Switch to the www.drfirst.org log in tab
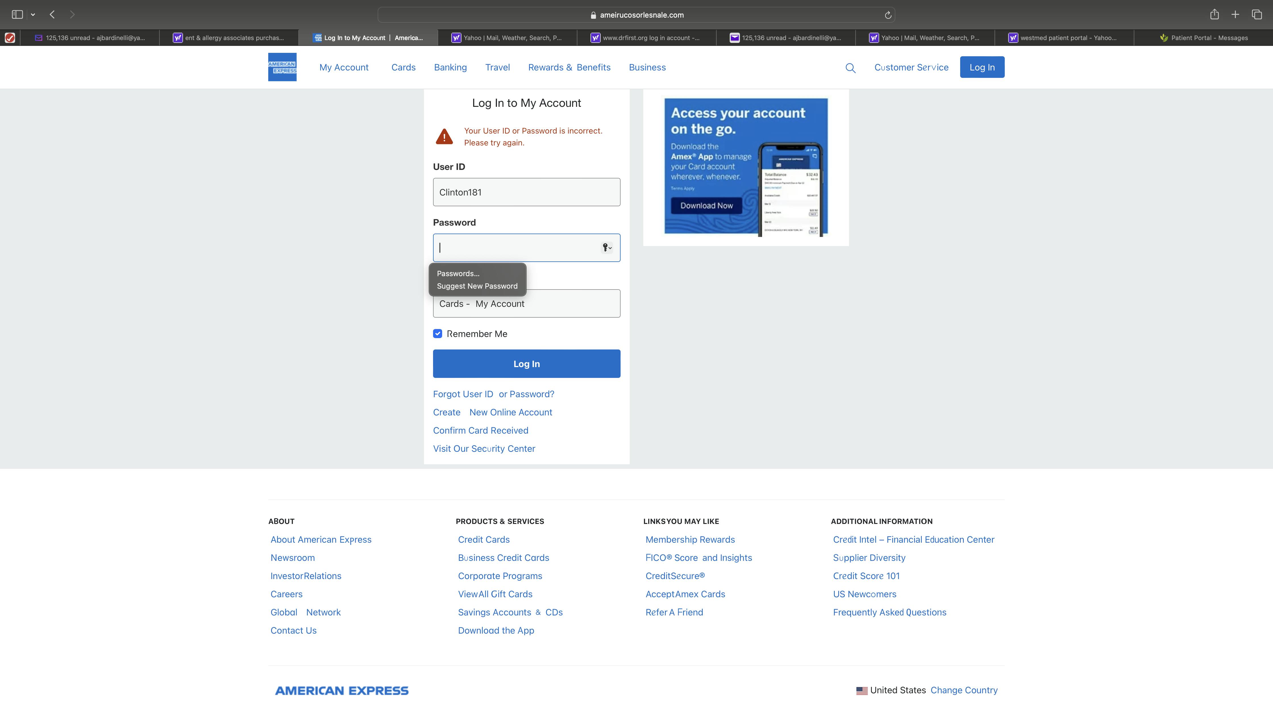Screen dimensions: 1273x716 pos(646,38)
